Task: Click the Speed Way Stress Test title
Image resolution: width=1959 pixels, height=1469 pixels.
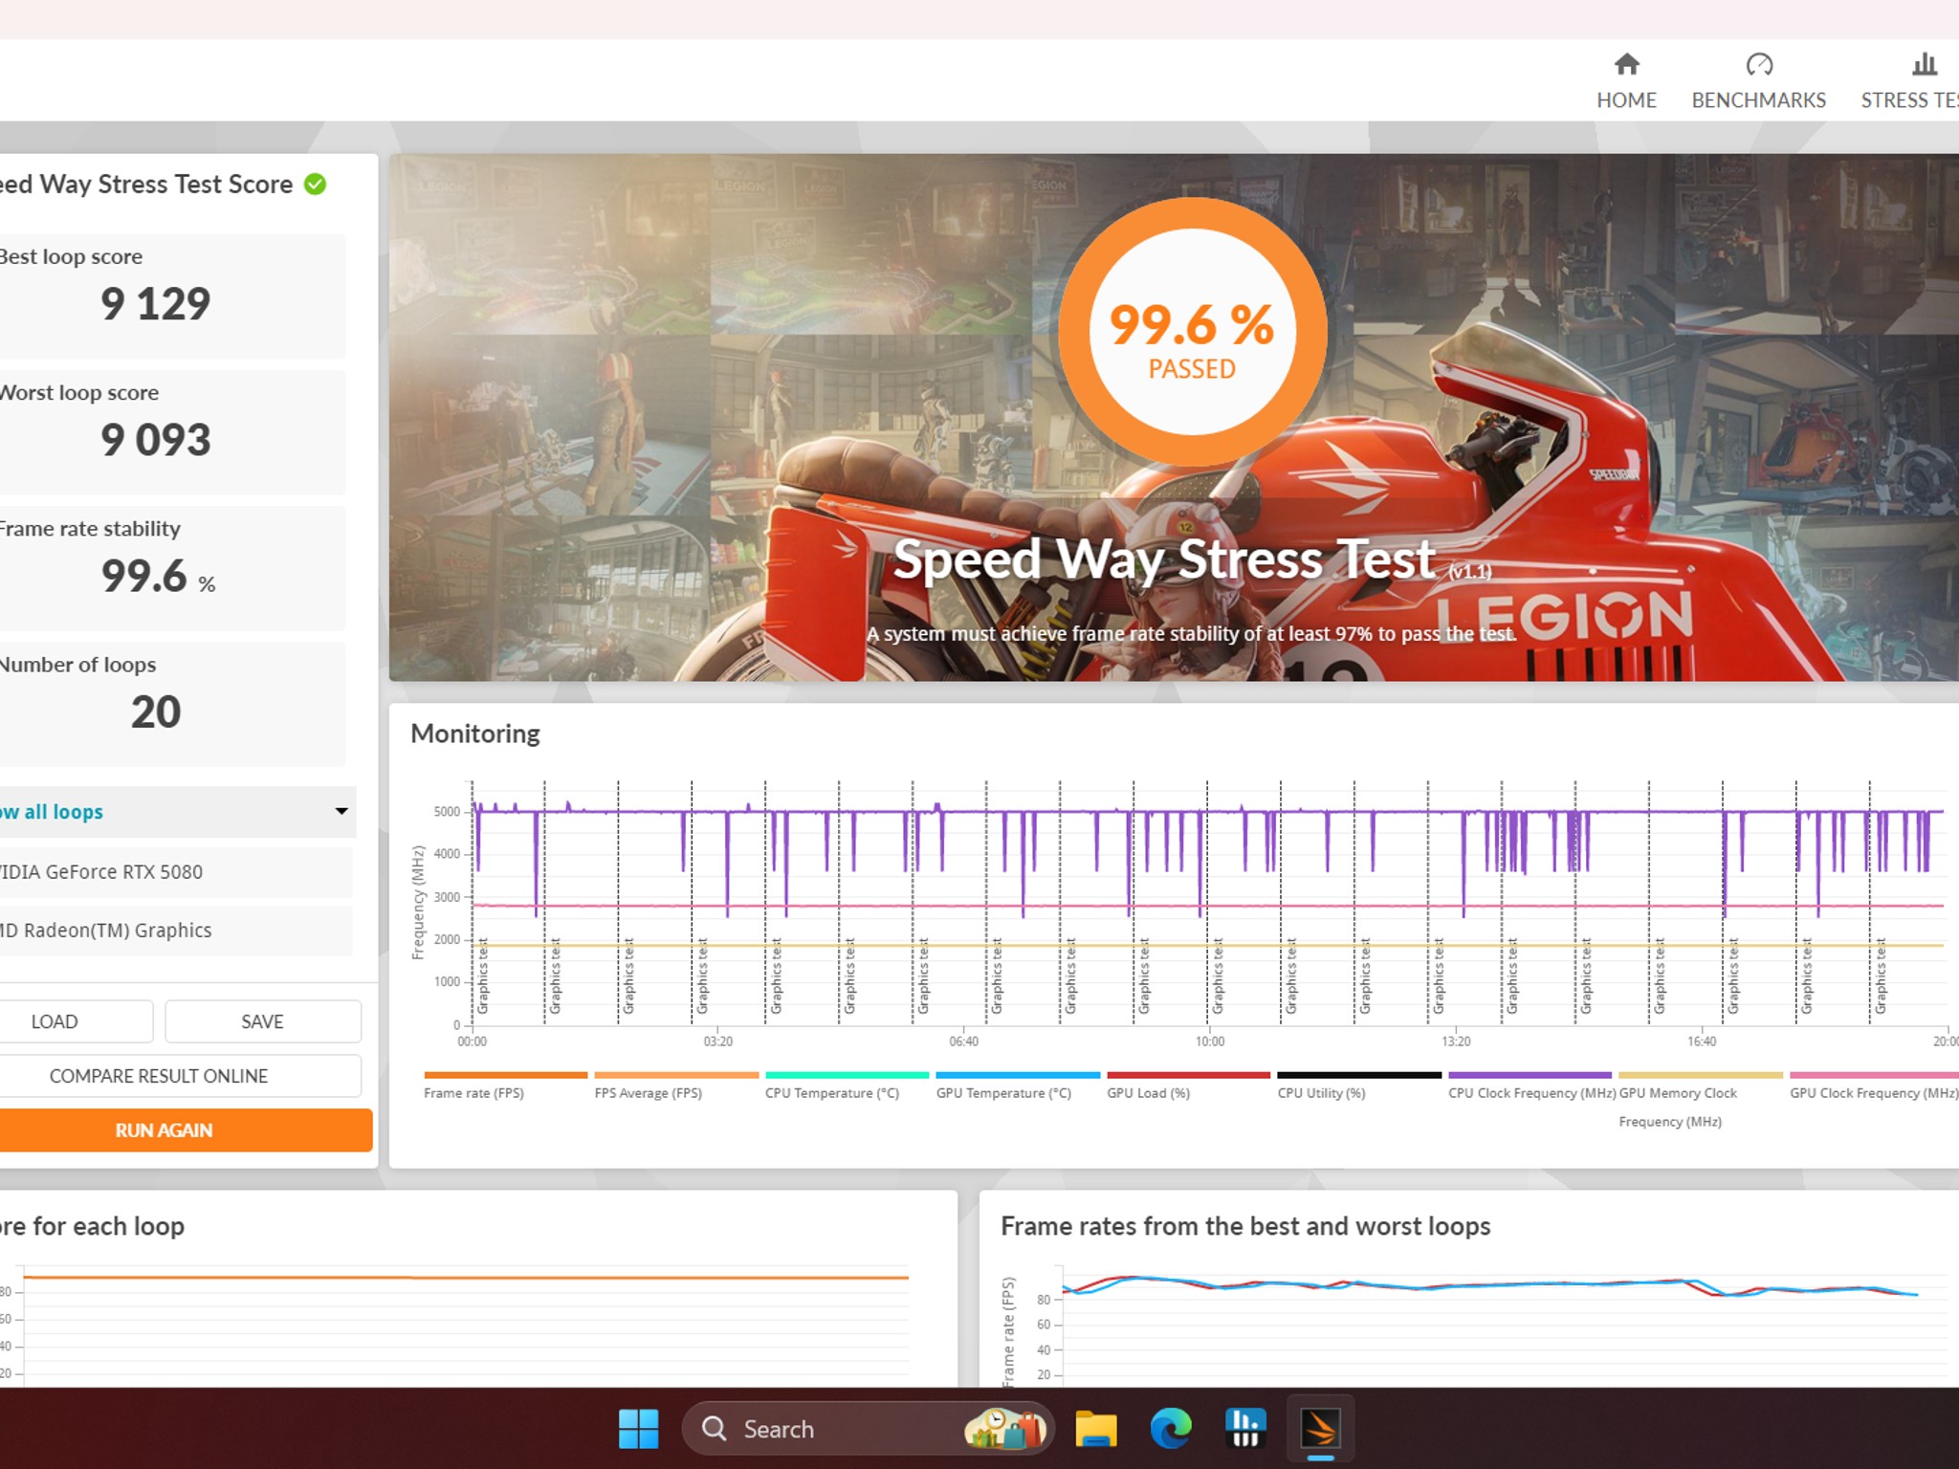Action: [1164, 559]
